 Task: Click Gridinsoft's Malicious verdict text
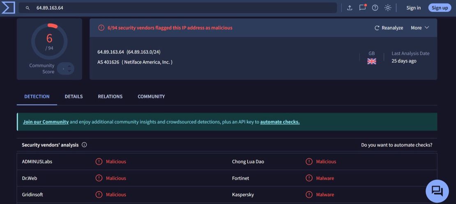(x=116, y=195)
